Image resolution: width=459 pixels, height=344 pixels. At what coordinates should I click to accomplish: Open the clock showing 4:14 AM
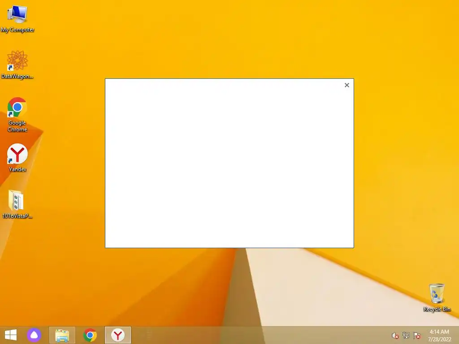click(x=439, y=335)
